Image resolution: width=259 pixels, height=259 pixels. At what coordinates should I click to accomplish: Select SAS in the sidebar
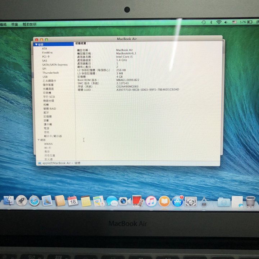tap(45, 61)
